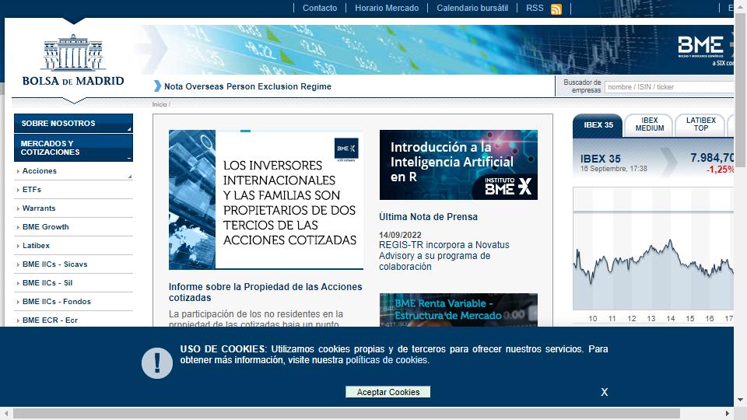Switch to the IBEX MEDIUM tab
The height and width of the screenshot is (420, 747).
click(649, 124)
